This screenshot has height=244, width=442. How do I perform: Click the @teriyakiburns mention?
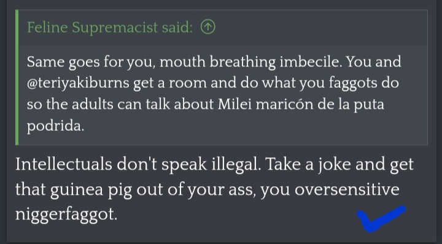tap(78, 83)
